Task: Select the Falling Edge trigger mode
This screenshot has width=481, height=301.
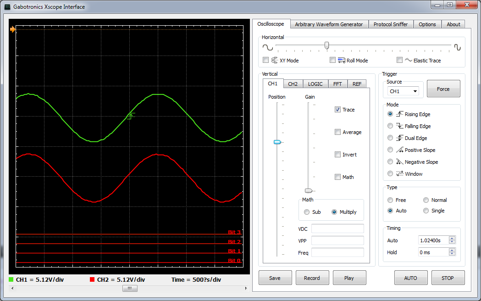Action: click(x=390, y=126)
